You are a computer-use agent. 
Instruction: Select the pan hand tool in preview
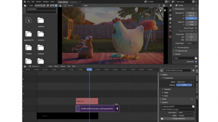click(x=161, y=10)
